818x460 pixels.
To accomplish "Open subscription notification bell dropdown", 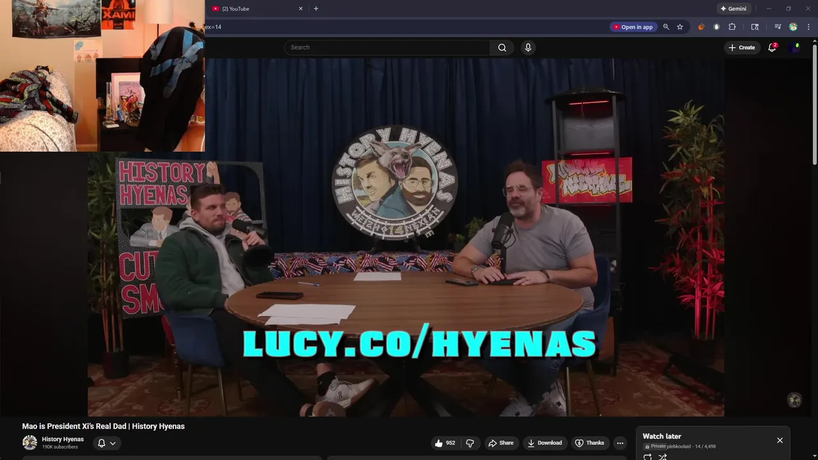I will (x=107, y=443).
